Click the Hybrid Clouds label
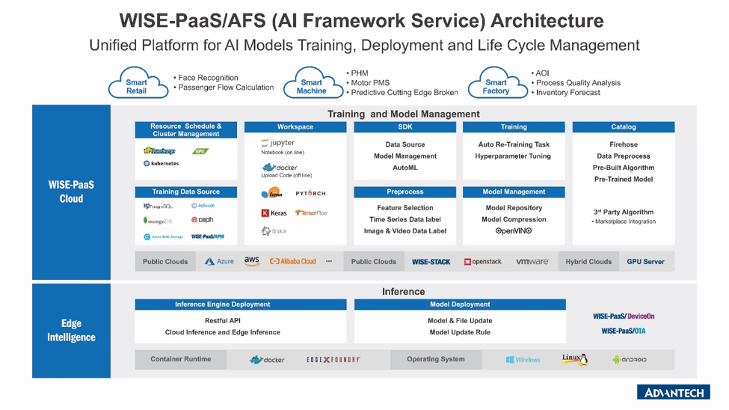729x410 pixels. point(588,262)
